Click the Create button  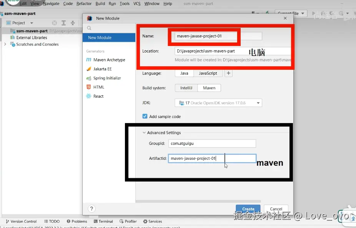pyautogui.click(x=248, y=209)
